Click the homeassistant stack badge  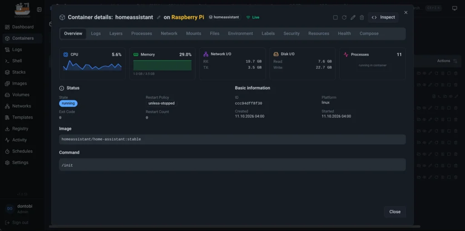(224, 17)
